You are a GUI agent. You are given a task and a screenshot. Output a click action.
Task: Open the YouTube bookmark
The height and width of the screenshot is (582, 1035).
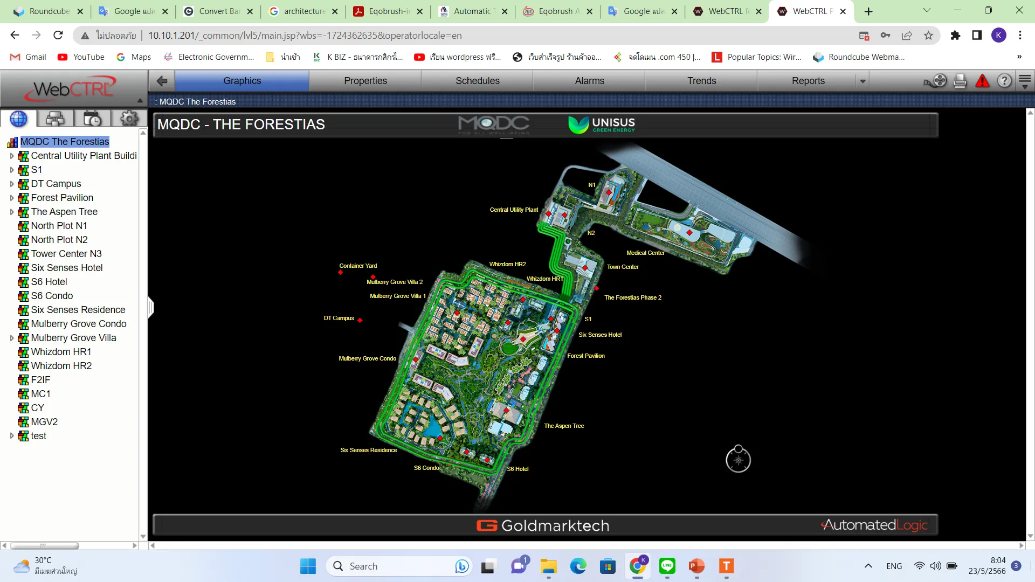[81, 57]
